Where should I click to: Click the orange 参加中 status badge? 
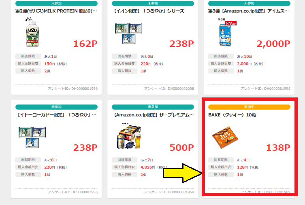point(249,107)
